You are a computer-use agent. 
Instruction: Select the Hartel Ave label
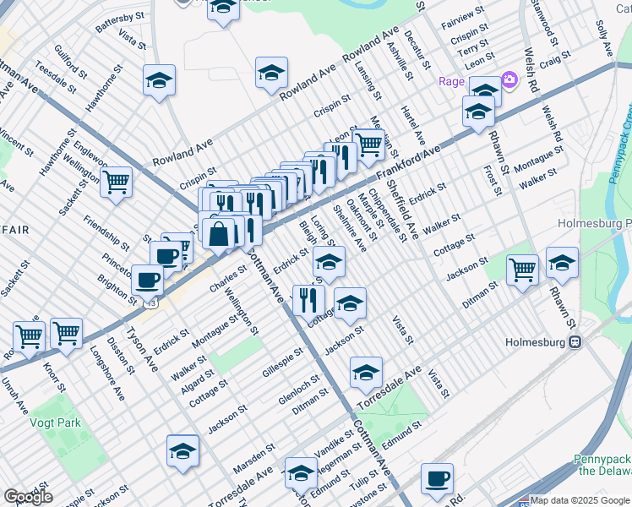point(413,126)
